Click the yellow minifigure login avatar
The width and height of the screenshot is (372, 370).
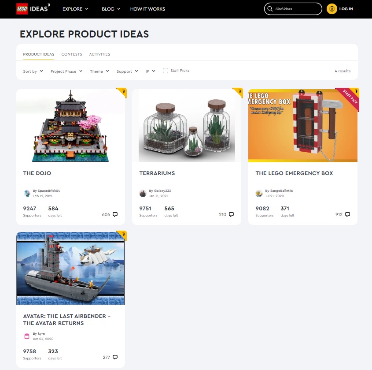[x=331, y=9]
